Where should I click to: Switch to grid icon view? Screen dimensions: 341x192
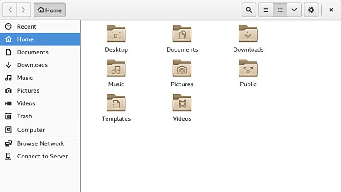(280, 10)
